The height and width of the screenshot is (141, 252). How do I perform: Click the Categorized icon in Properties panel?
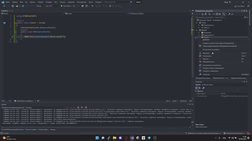point(196,88)
